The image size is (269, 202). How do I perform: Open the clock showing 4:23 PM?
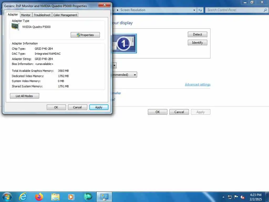tap(256, 197)
